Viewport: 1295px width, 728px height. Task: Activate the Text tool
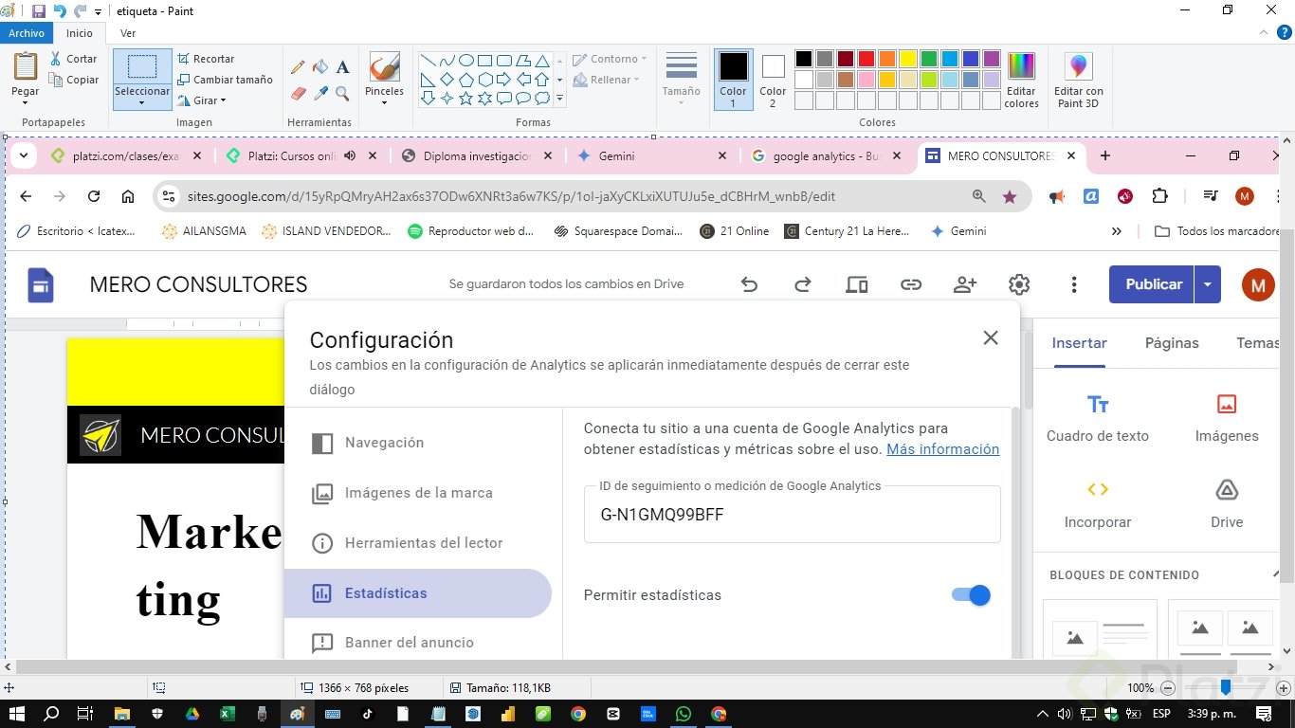(343, 67)
